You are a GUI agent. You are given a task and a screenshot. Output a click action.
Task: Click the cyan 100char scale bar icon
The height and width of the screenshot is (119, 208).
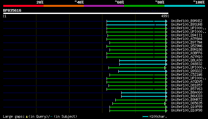click(145, 117)
